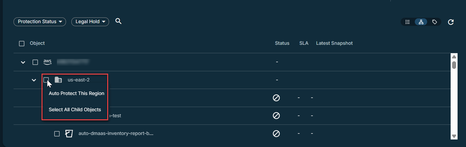This screenshot has height=147, width=466.
Task: Click the first unprotected status icon
Action: coord(276,98)
